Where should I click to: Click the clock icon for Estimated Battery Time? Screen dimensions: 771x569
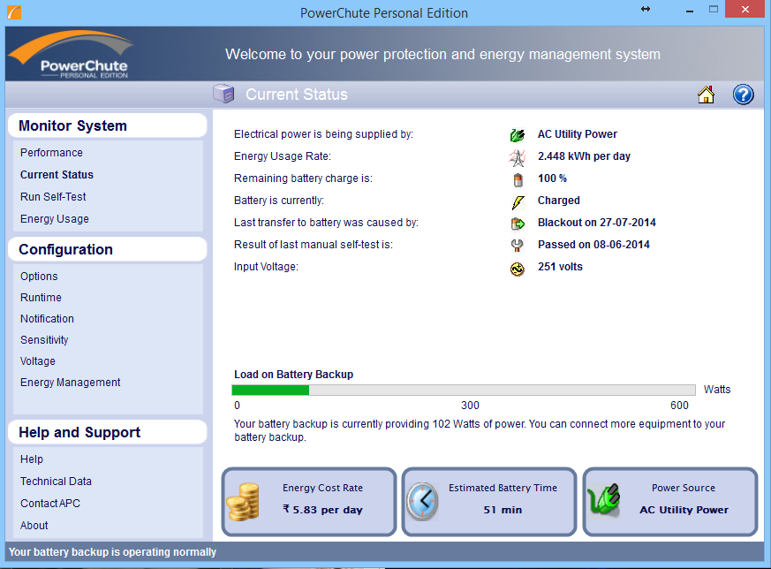pyautogui.click(x=422, y=502)
